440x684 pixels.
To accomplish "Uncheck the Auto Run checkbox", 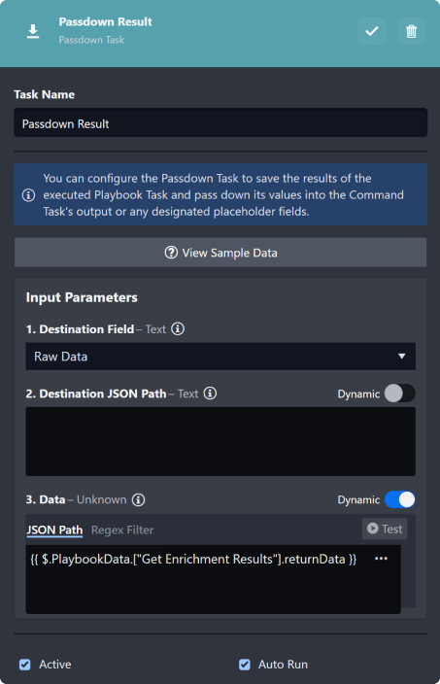I will (245, 665).
